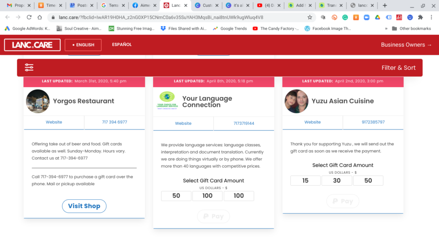Screen dimensions: 439x247
Task: Open the filter sliders icon
Action: tap(29, 67)
